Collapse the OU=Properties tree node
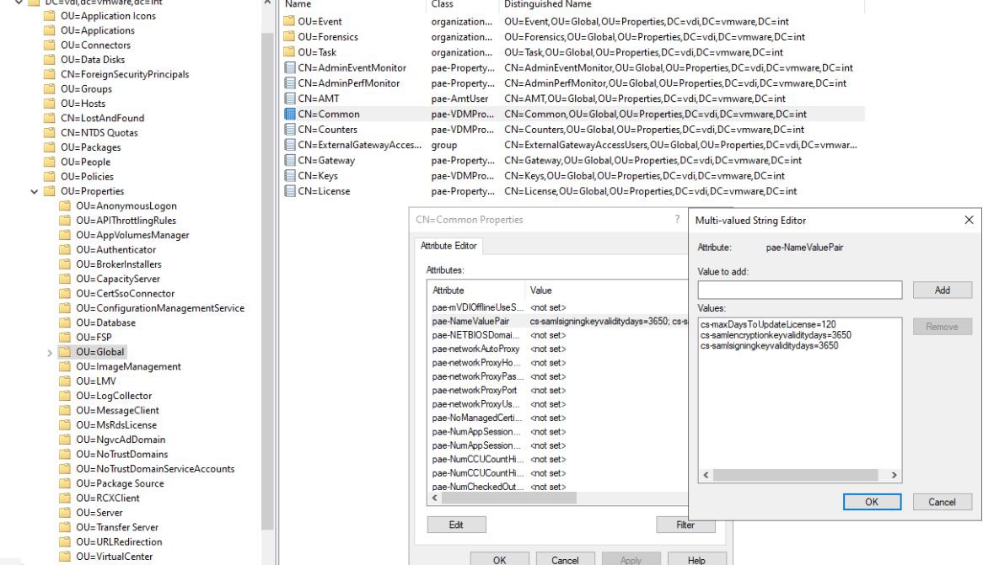 tap(35, 191)
